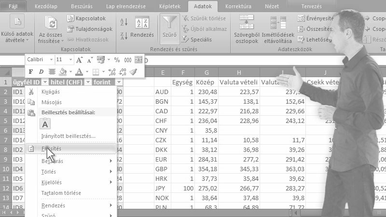Open the hitel (CHF) filter dropdown
The width and height of the screenshot is (386, 217).
[x=88, y=82]
